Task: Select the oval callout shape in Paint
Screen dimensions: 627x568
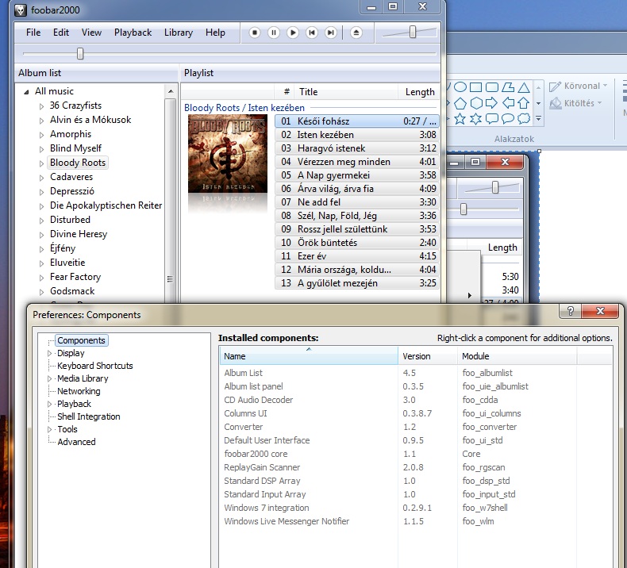Action: 508,119
